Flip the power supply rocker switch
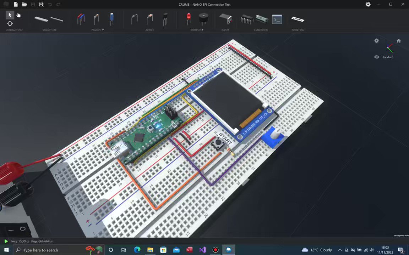Viewport: 409px width, 255px height. click(17, 229)
